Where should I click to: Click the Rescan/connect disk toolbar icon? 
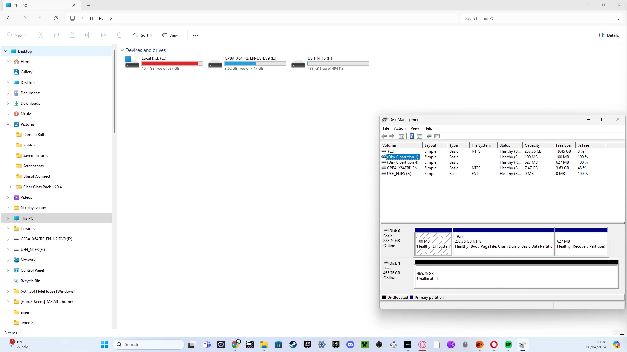429,136
